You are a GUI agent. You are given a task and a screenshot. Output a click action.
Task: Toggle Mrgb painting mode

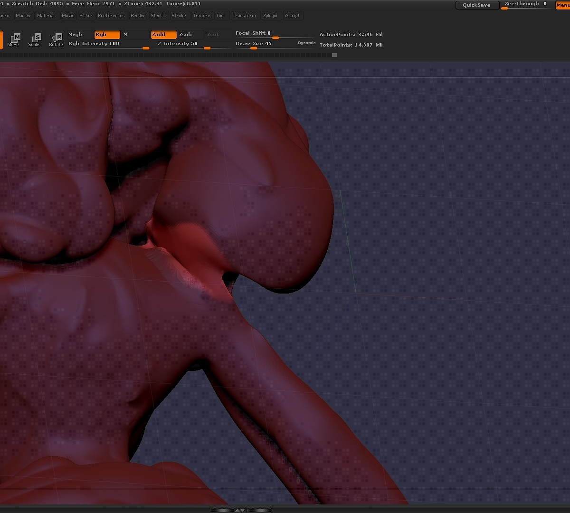79,35
